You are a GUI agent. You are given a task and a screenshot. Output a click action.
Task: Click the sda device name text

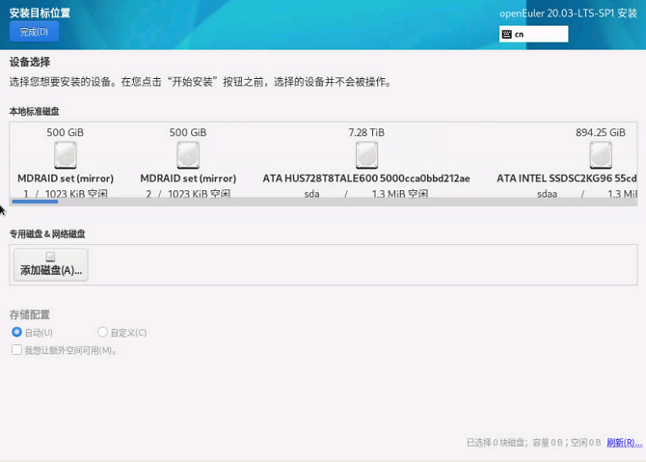[x=311, y=194]
